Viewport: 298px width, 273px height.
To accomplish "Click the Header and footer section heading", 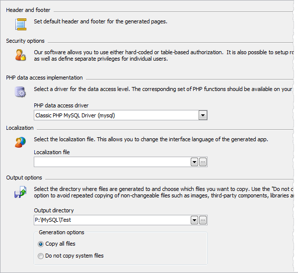I will 28,10.
